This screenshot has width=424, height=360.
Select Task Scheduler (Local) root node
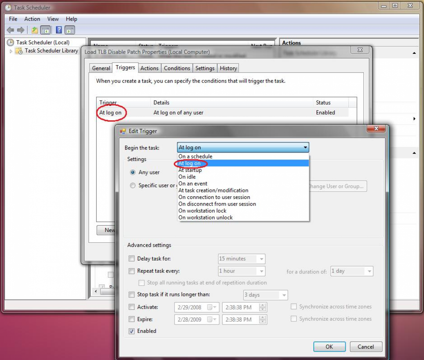[x=43, y=42]
